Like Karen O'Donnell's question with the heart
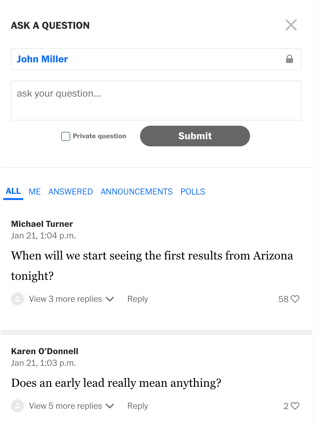Image resolution: width=317 pixels, height=422 pixels. pos(295,406)
